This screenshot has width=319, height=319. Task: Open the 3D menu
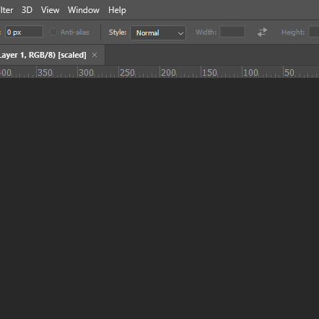click(x=27, y=10)
